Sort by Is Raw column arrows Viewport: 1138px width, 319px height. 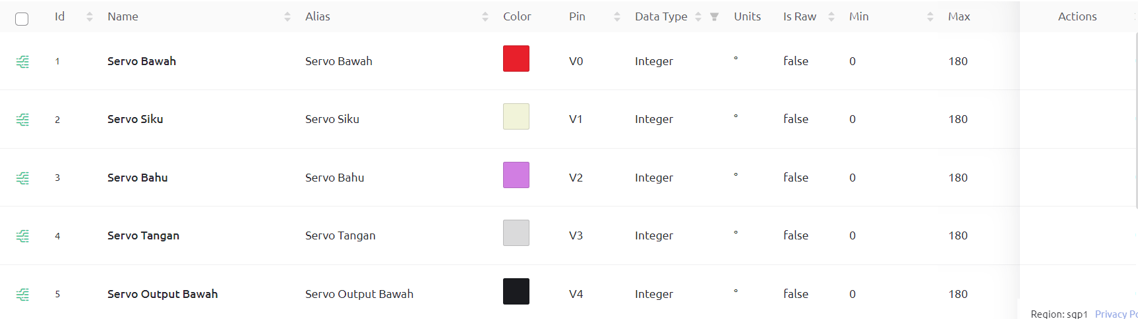click(831, 17)
